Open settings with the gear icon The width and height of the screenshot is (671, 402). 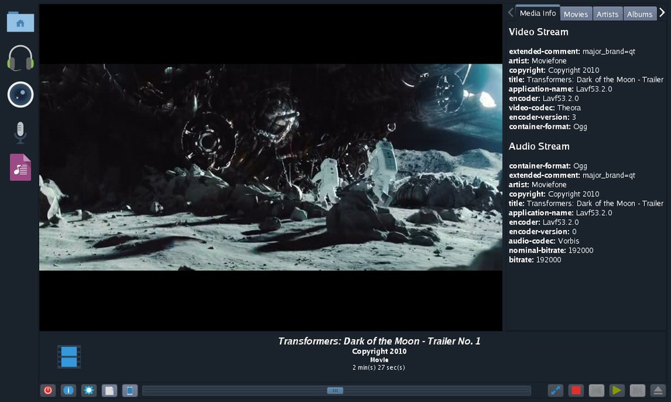pyautogui.click(x=89, y=391)
